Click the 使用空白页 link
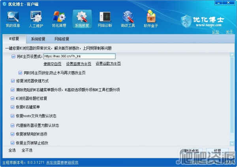 point(53,64)
